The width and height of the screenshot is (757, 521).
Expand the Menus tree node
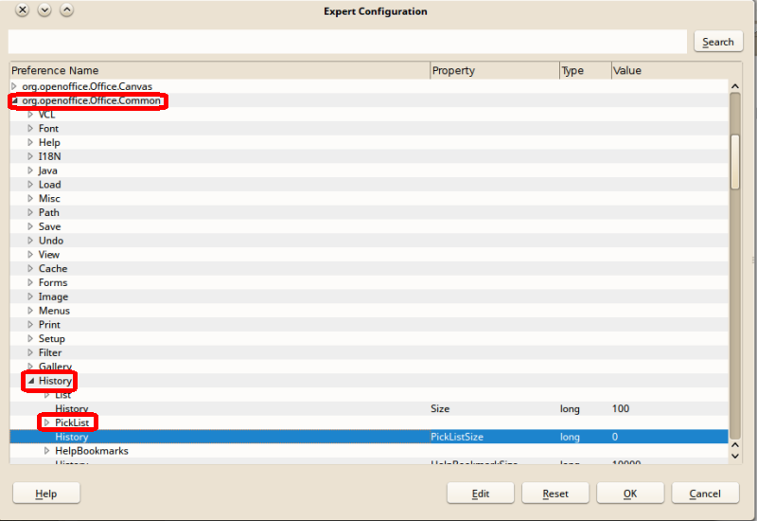(30, 311)
